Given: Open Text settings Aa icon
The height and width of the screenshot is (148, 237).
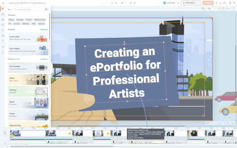Looking at the screenshot, I should (x=209, y=9).
